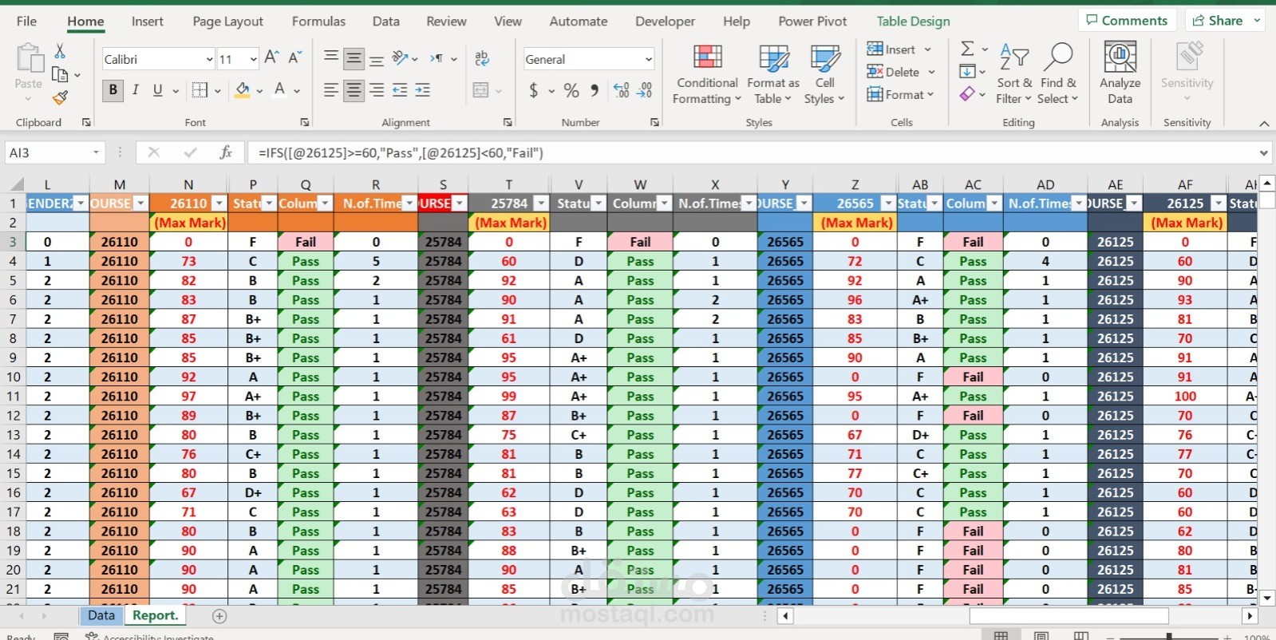Open the Page Layout ribbon tab
1276x640 pixels.
[x=227, y=22]
